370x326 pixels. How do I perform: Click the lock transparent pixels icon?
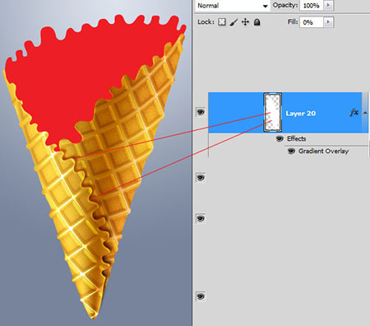[x=222, y=22]
